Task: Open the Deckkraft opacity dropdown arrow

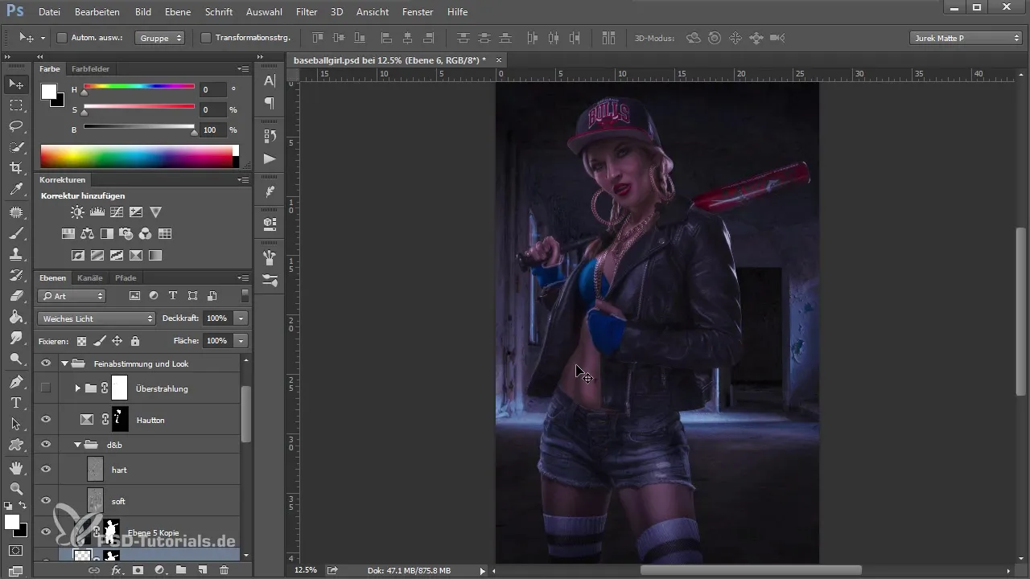Action: click(x=241, y=318)
